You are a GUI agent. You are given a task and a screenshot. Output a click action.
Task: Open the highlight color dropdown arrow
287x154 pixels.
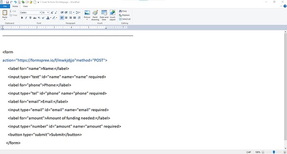point(57,18)
